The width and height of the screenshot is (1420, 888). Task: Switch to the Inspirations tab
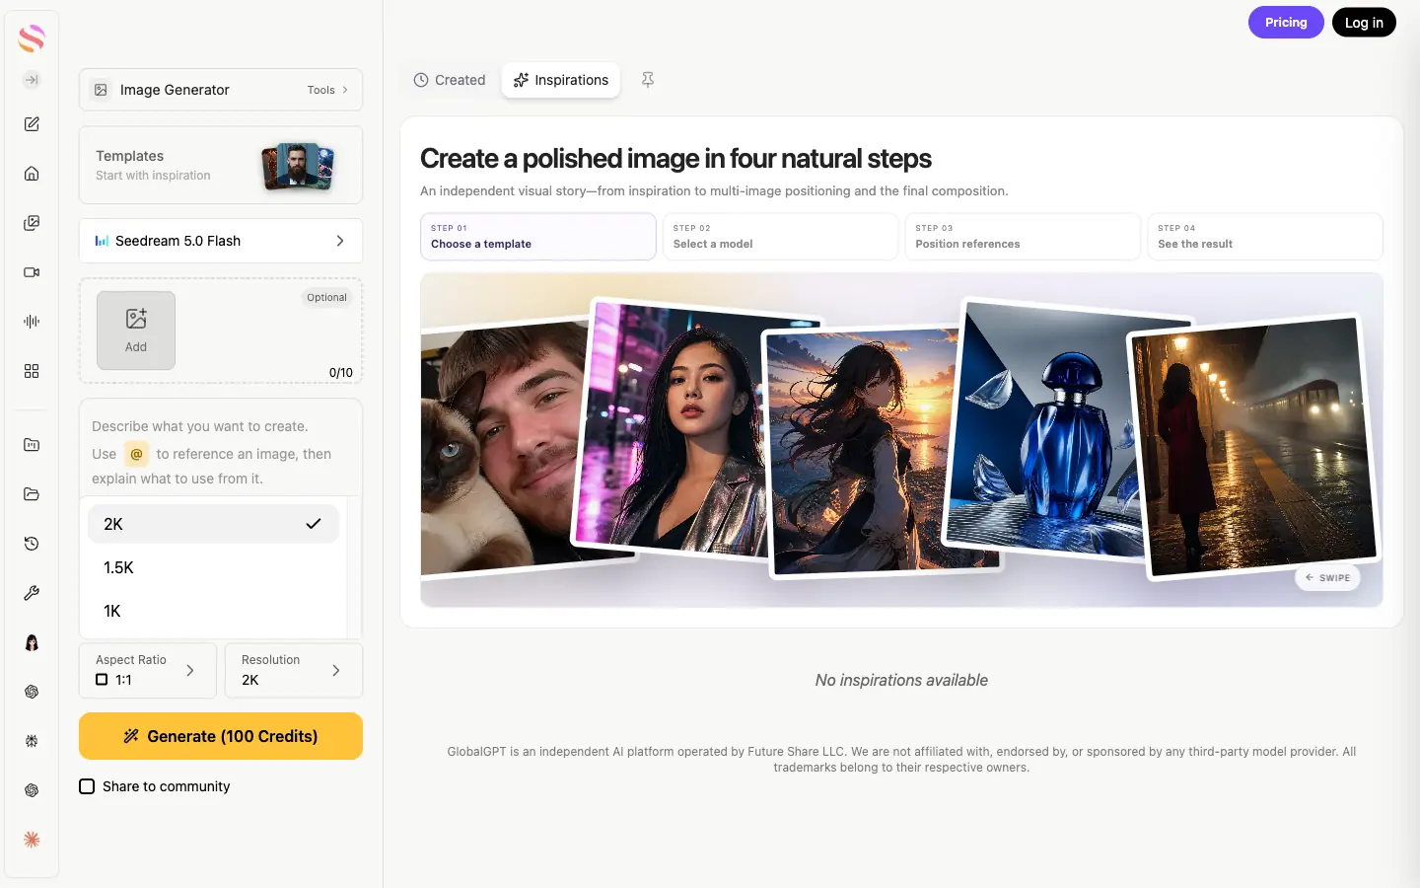pos(561,80)
